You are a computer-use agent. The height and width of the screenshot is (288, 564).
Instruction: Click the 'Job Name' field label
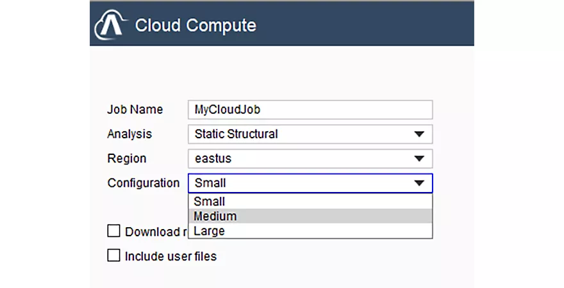135,109
